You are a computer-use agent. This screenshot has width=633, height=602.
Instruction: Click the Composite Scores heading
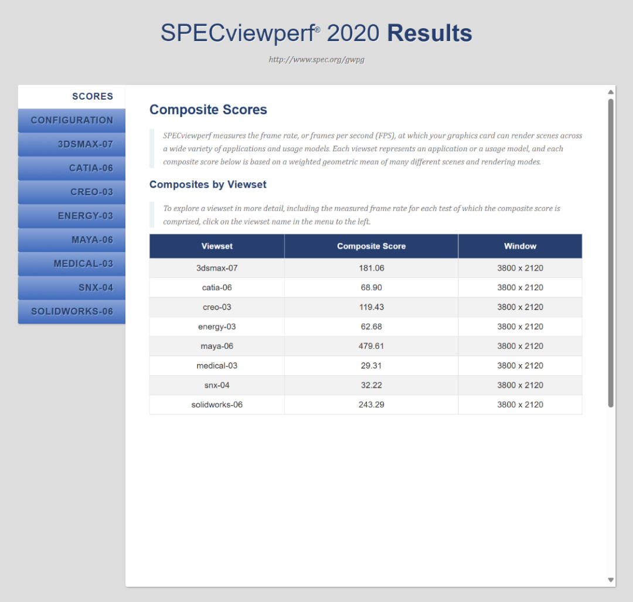208,110
